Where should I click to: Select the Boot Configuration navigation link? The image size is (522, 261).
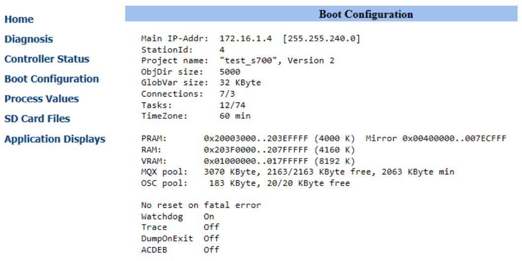coord(52,79)
